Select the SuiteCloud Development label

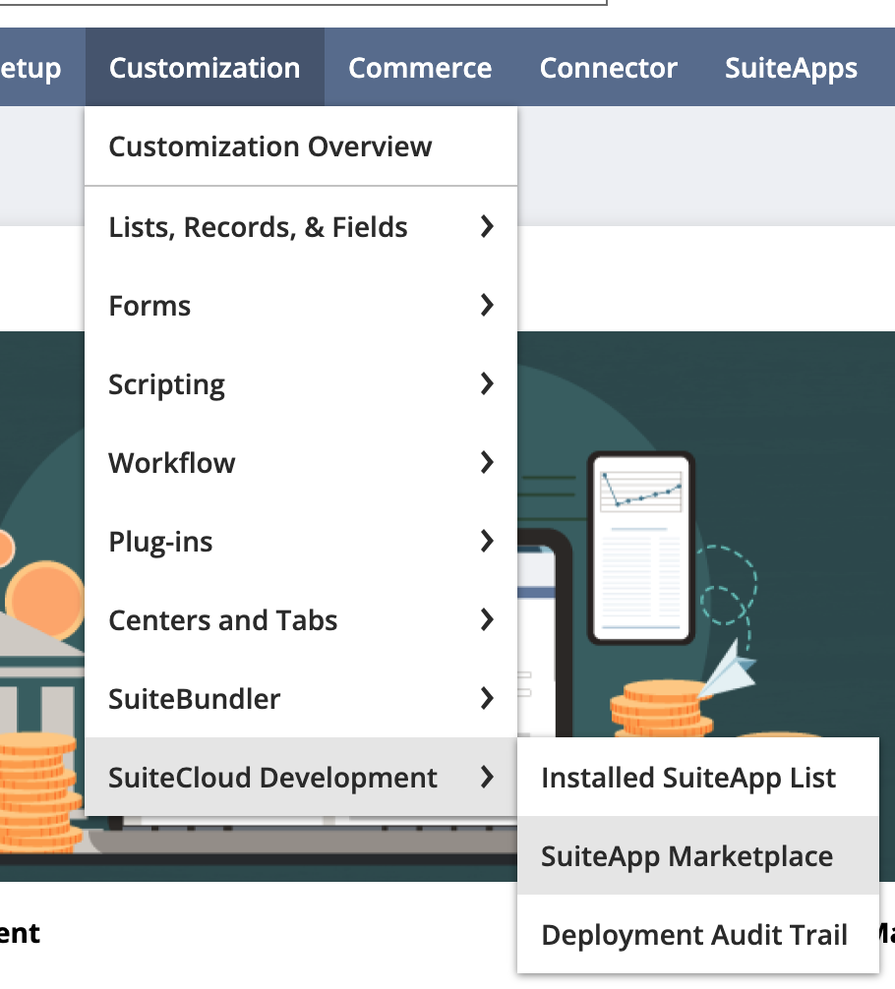click(272, 778)
